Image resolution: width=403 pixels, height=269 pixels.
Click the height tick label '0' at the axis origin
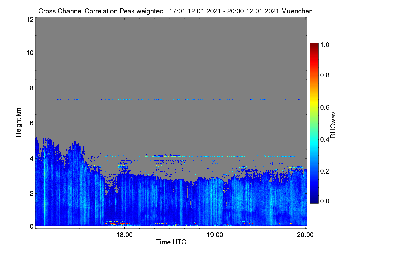[x=31, y=226]
